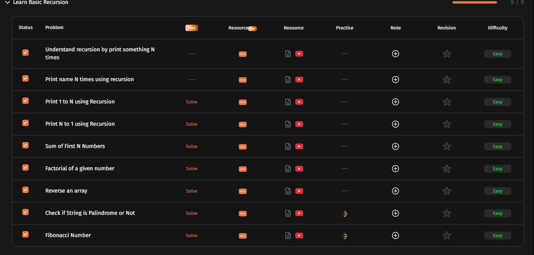Screen dimensions: 534x255
Task: Toggle status checkbox for Reverse an array
Action: coord(25,190)
